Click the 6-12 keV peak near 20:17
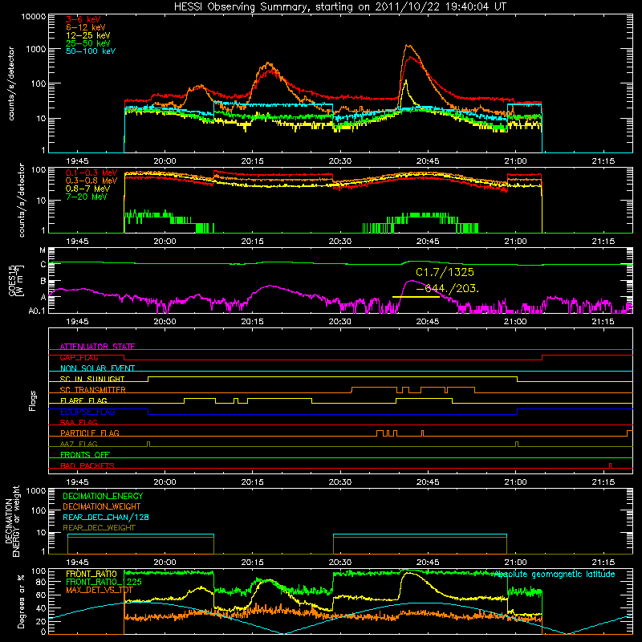Image resolution: width=642 pixels, height=642 pixels. 268,63
